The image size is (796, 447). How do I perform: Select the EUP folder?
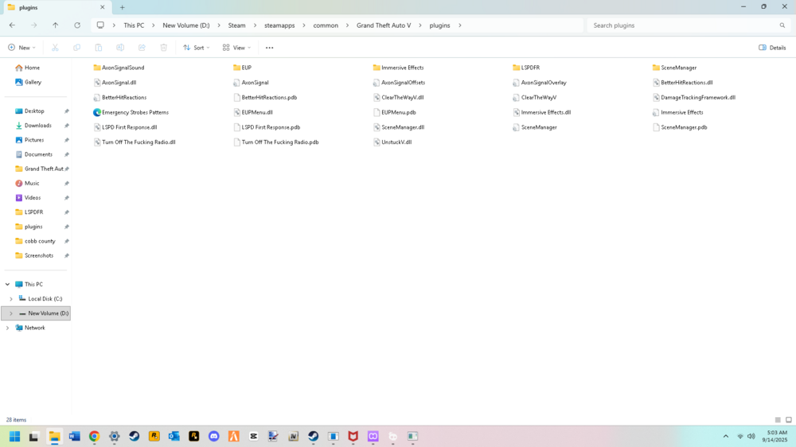(x=242, y=68)
